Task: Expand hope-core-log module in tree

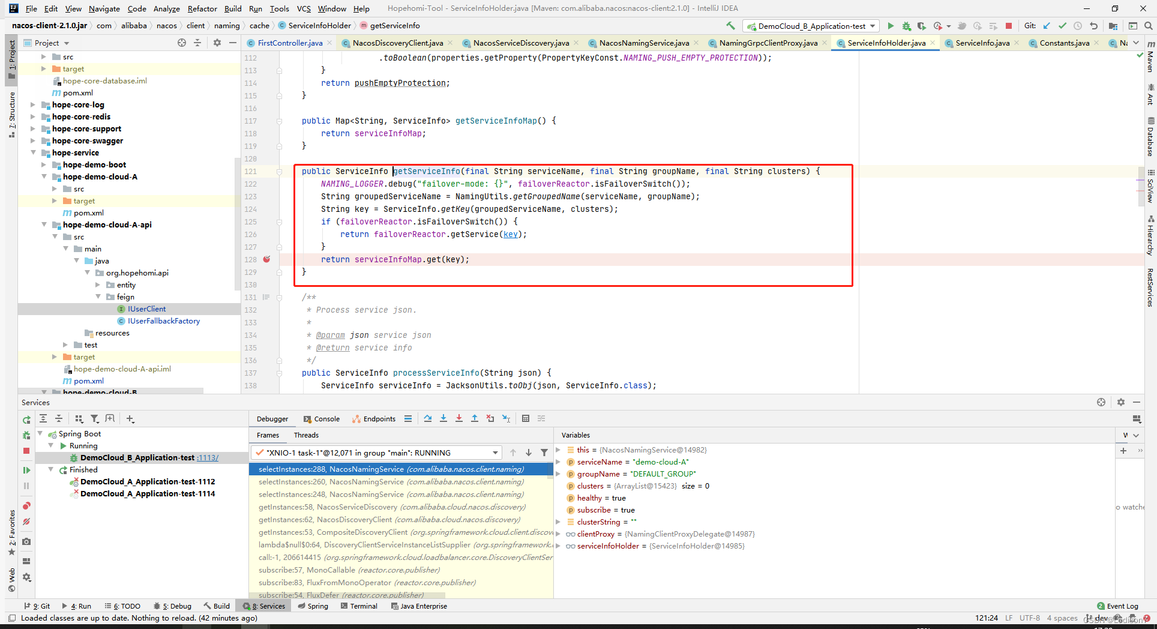Action: click(33, 104)
